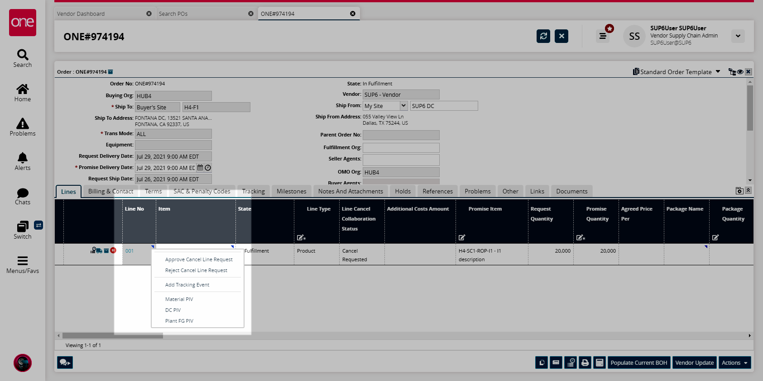Toggle the eye visibility icon in order header
The image size is (763, 381).
pos(740,72)
